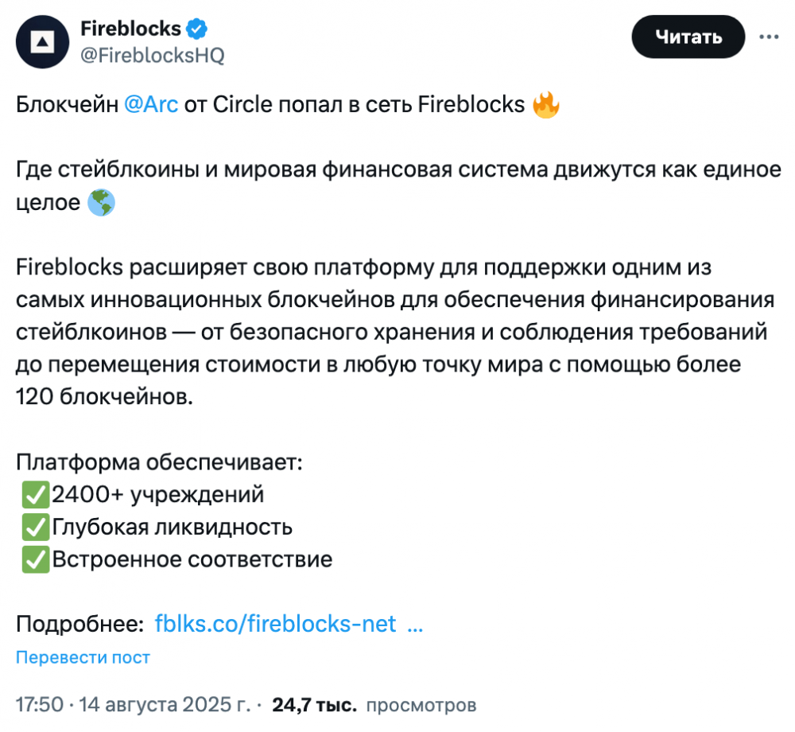795x732 pixels.
Task: Click the Fireblocks display name
Action: [x=130, y=29]
